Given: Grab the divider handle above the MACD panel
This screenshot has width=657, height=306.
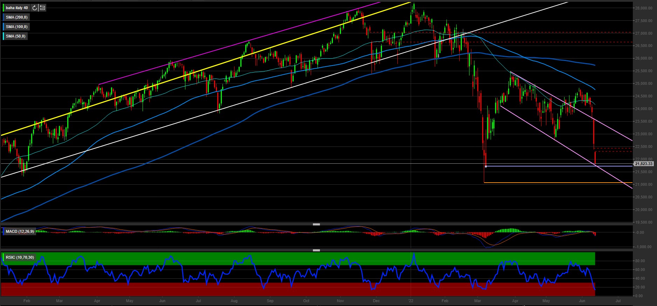Looking at the screenshot, I should pyautogui.click(x=316, y=224).
